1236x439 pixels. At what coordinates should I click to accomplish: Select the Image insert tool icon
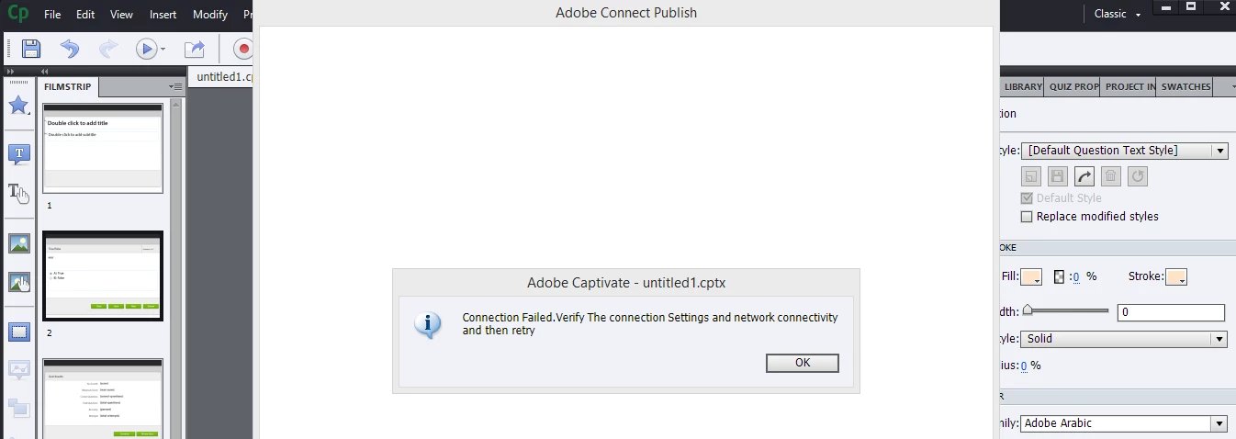pos(19,243)
